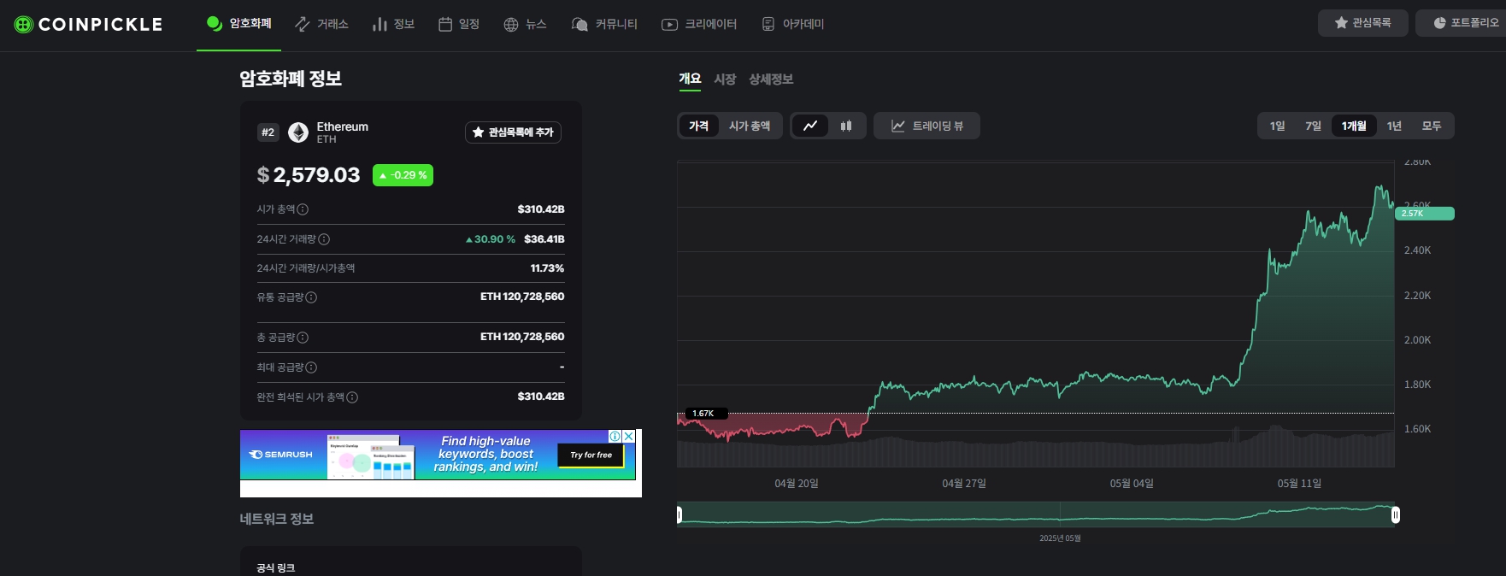
Task: Click the Semrush Try for free button
Action: coord(591,456)
